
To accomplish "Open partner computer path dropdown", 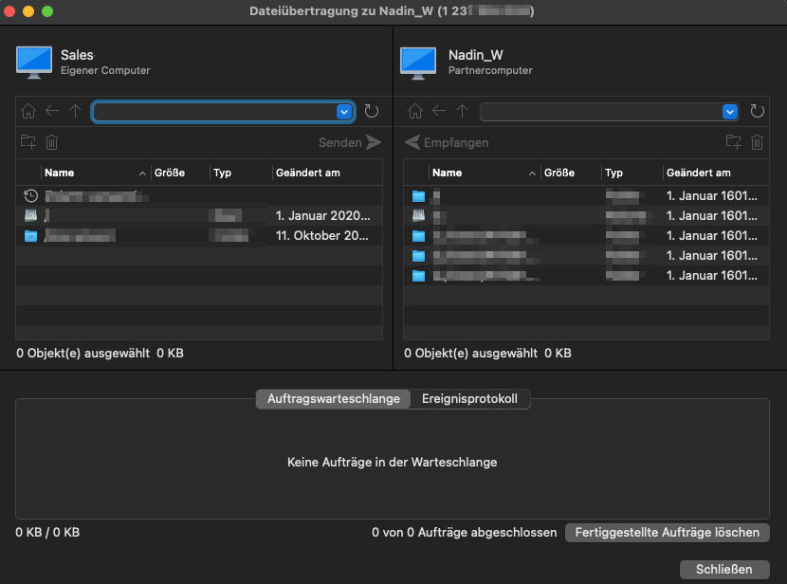I will [x=730, y=111].
